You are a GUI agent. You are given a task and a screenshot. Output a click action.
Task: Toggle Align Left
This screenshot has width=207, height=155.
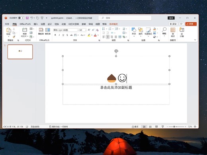pyautogui.click(x=103, y=37)
